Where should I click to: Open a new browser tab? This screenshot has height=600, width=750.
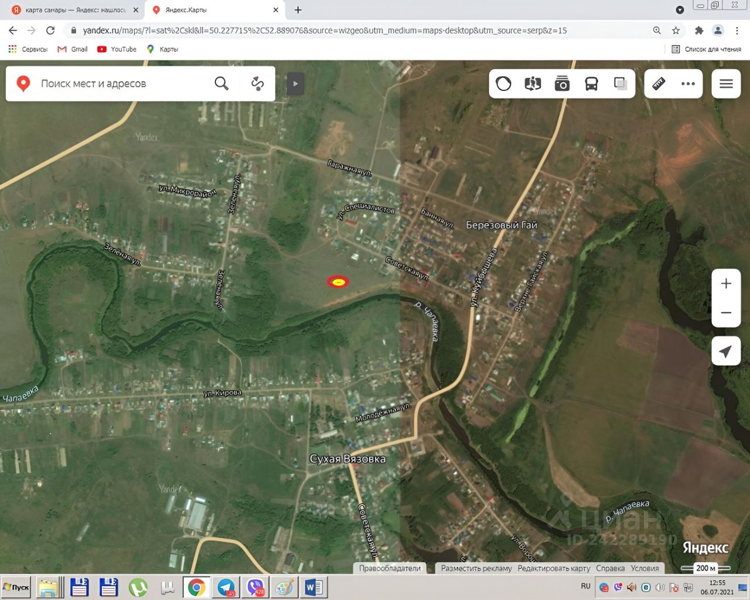(x=298, y=10)
